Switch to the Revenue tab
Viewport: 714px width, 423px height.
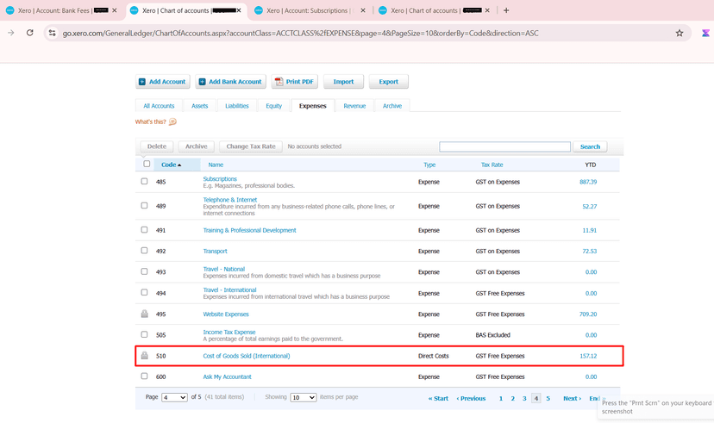coord(354,106)
